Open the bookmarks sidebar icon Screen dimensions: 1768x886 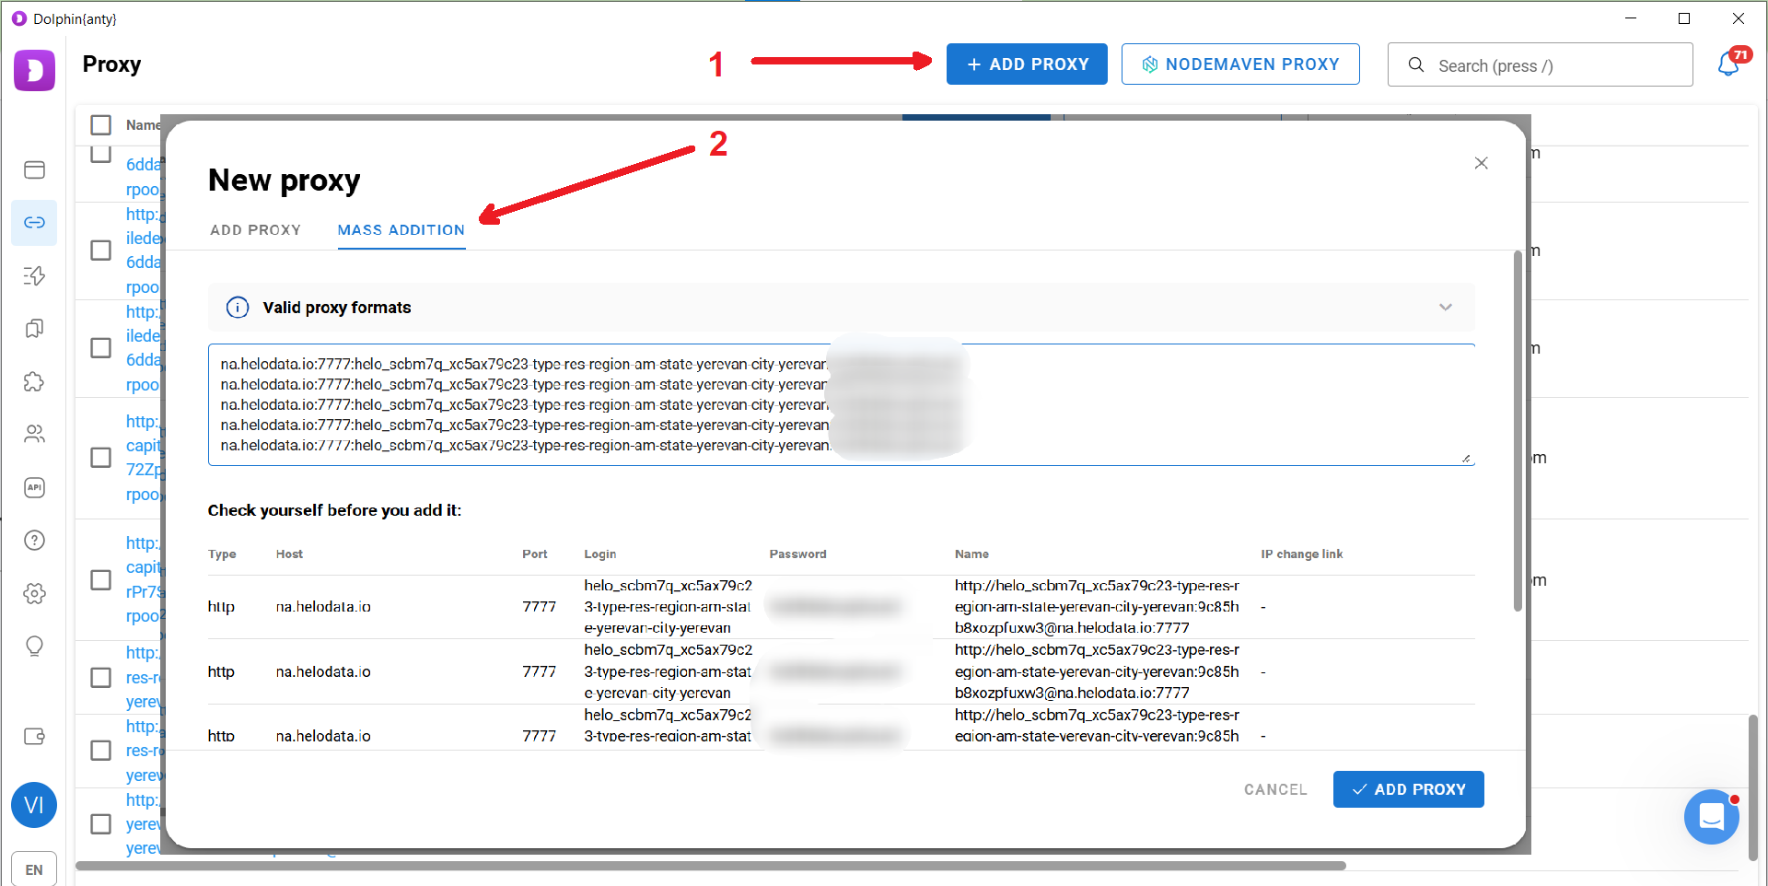coord(34,329)
